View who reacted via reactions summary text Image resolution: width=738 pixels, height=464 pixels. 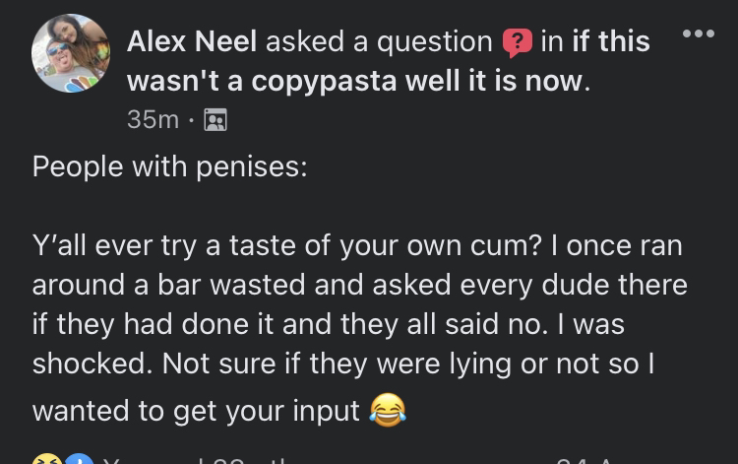tap(196, 460)
